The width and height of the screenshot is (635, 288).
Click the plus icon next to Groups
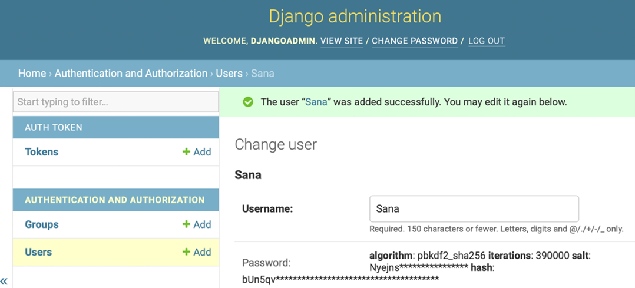coord(186,224)
